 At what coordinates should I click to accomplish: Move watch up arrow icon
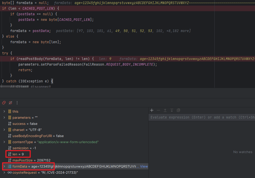pyautogui.click(x=165, y=110)
